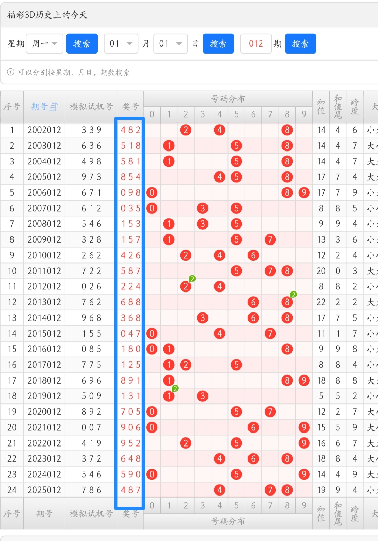Image resolution: width=378 pixels, height=541 pixels.
Task: Click red ball 7 in row 2025012
Action: click(x=270, y=490)
